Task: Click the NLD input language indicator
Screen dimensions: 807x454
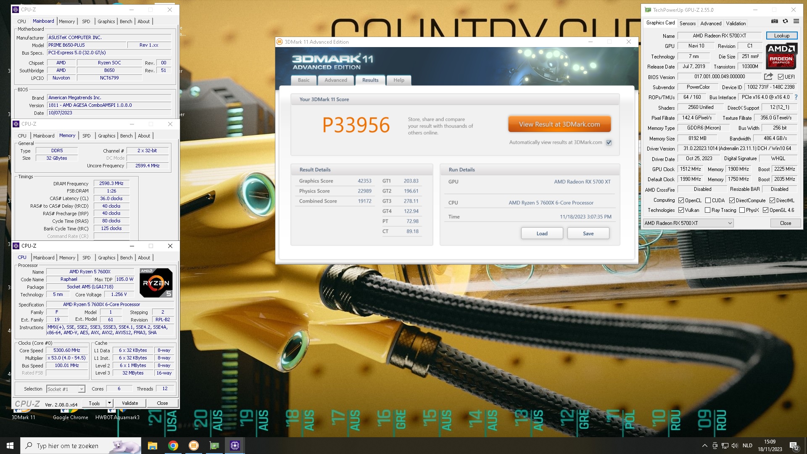Action: tap(747, 446)
